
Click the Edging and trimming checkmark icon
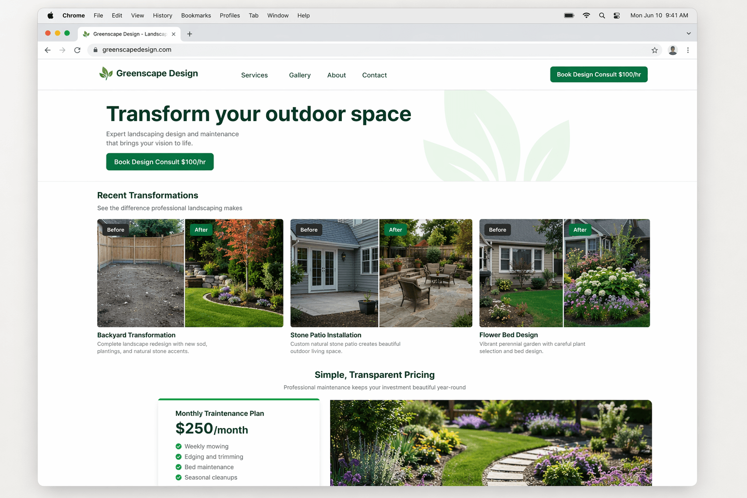click(x=178, y=457)
